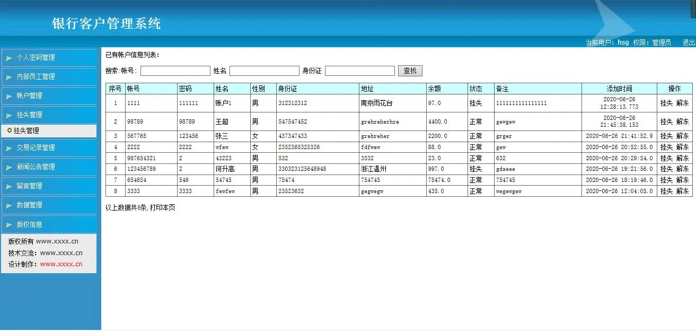Click 解冻 for 王超's account
Image resolution: width=696 pixels, height=331 pixels.
tap(683, 121)
